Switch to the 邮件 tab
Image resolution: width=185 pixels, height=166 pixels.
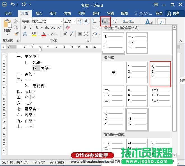(96, 13)
